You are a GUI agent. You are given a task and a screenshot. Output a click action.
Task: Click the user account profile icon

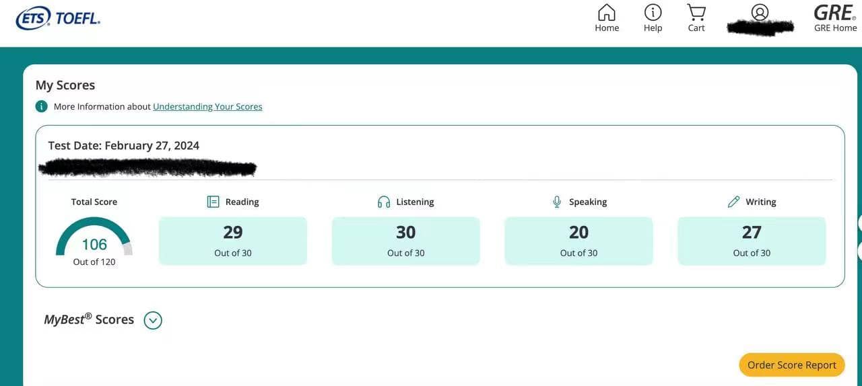pyautogui.click(x=760, y=13)
